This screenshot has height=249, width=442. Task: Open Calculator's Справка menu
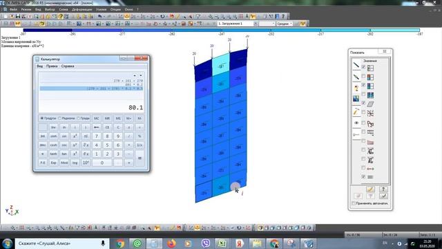point(68,66)
